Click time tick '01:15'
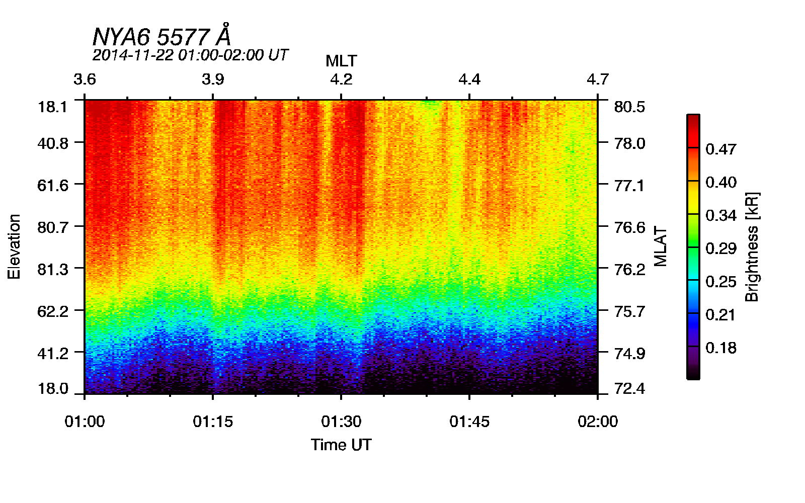 click(x=213, y=421)
